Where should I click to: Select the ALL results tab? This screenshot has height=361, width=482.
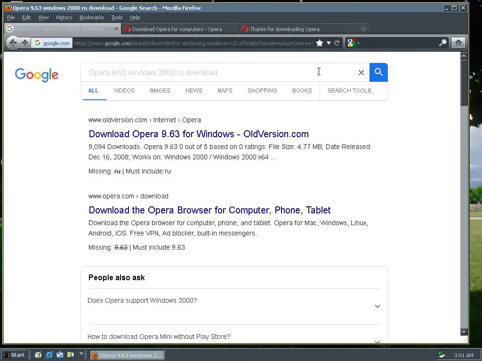tap(93, 91)
